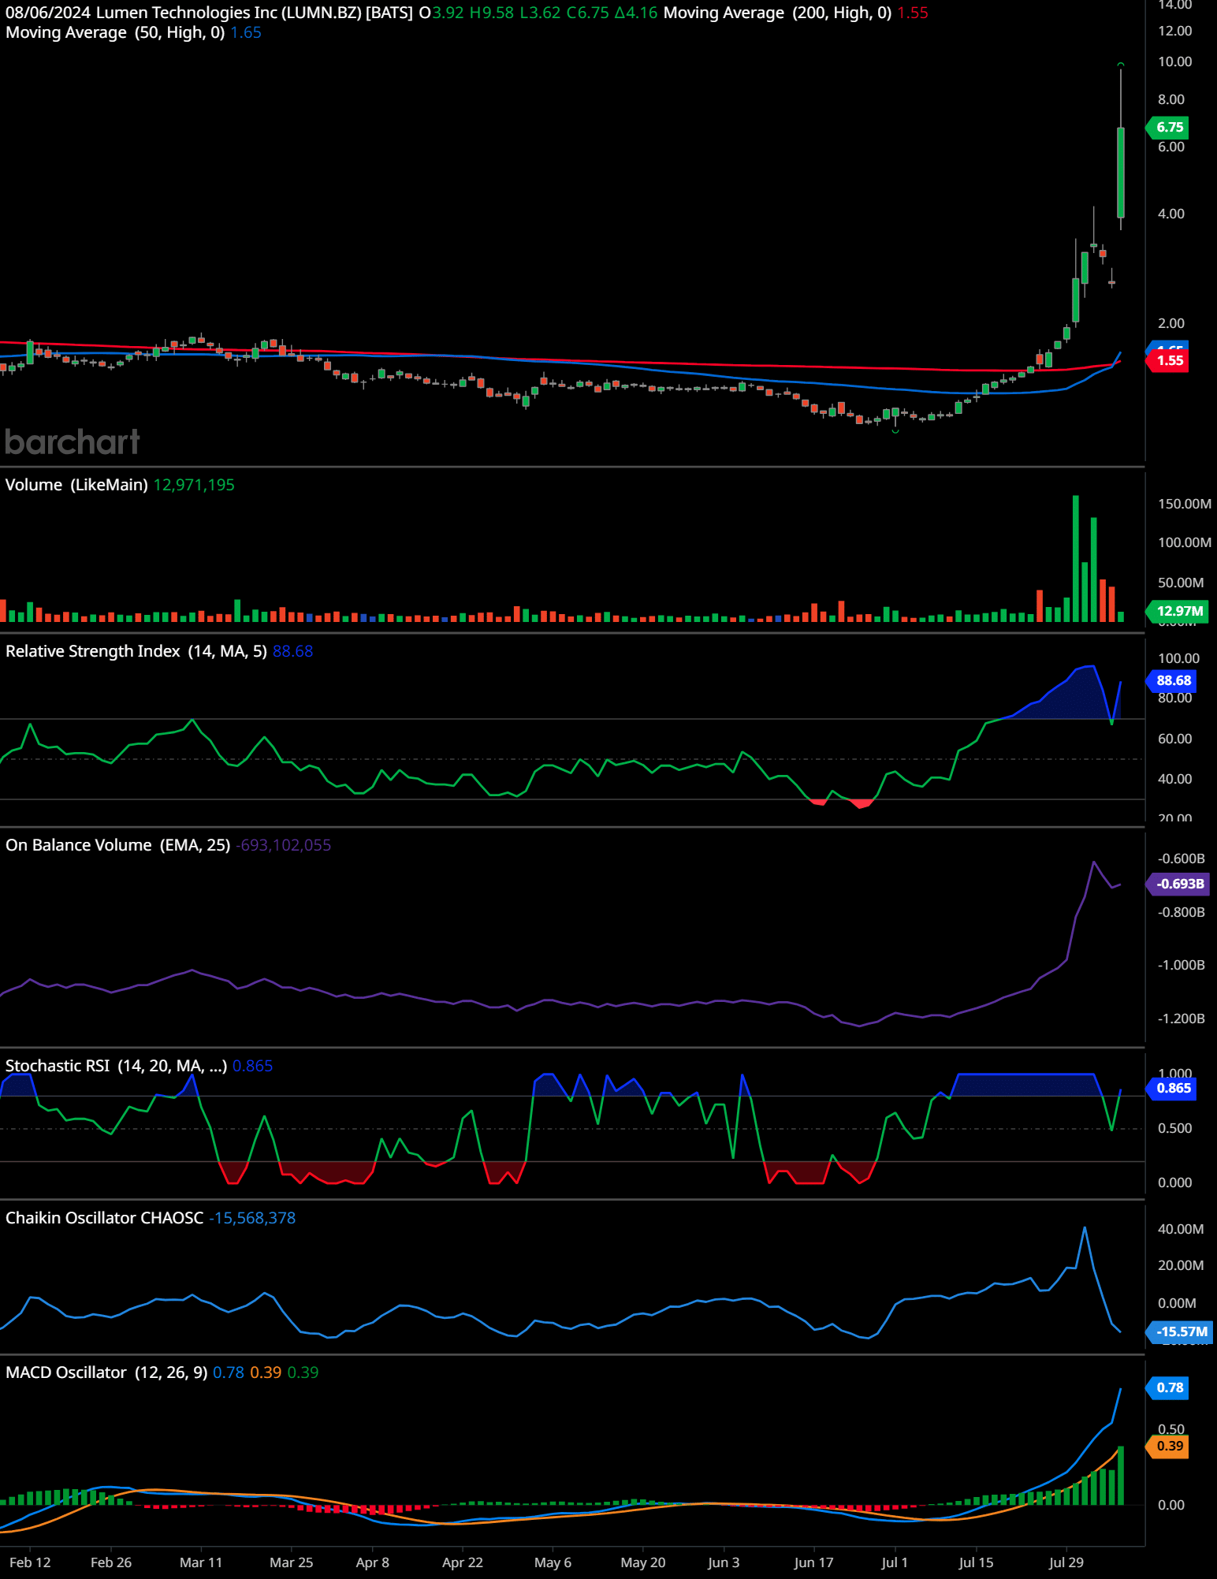Click the 'Moving Average (200, High, 0)' label
Viewport: 1217px width, 1579px height.
(777, 13)
